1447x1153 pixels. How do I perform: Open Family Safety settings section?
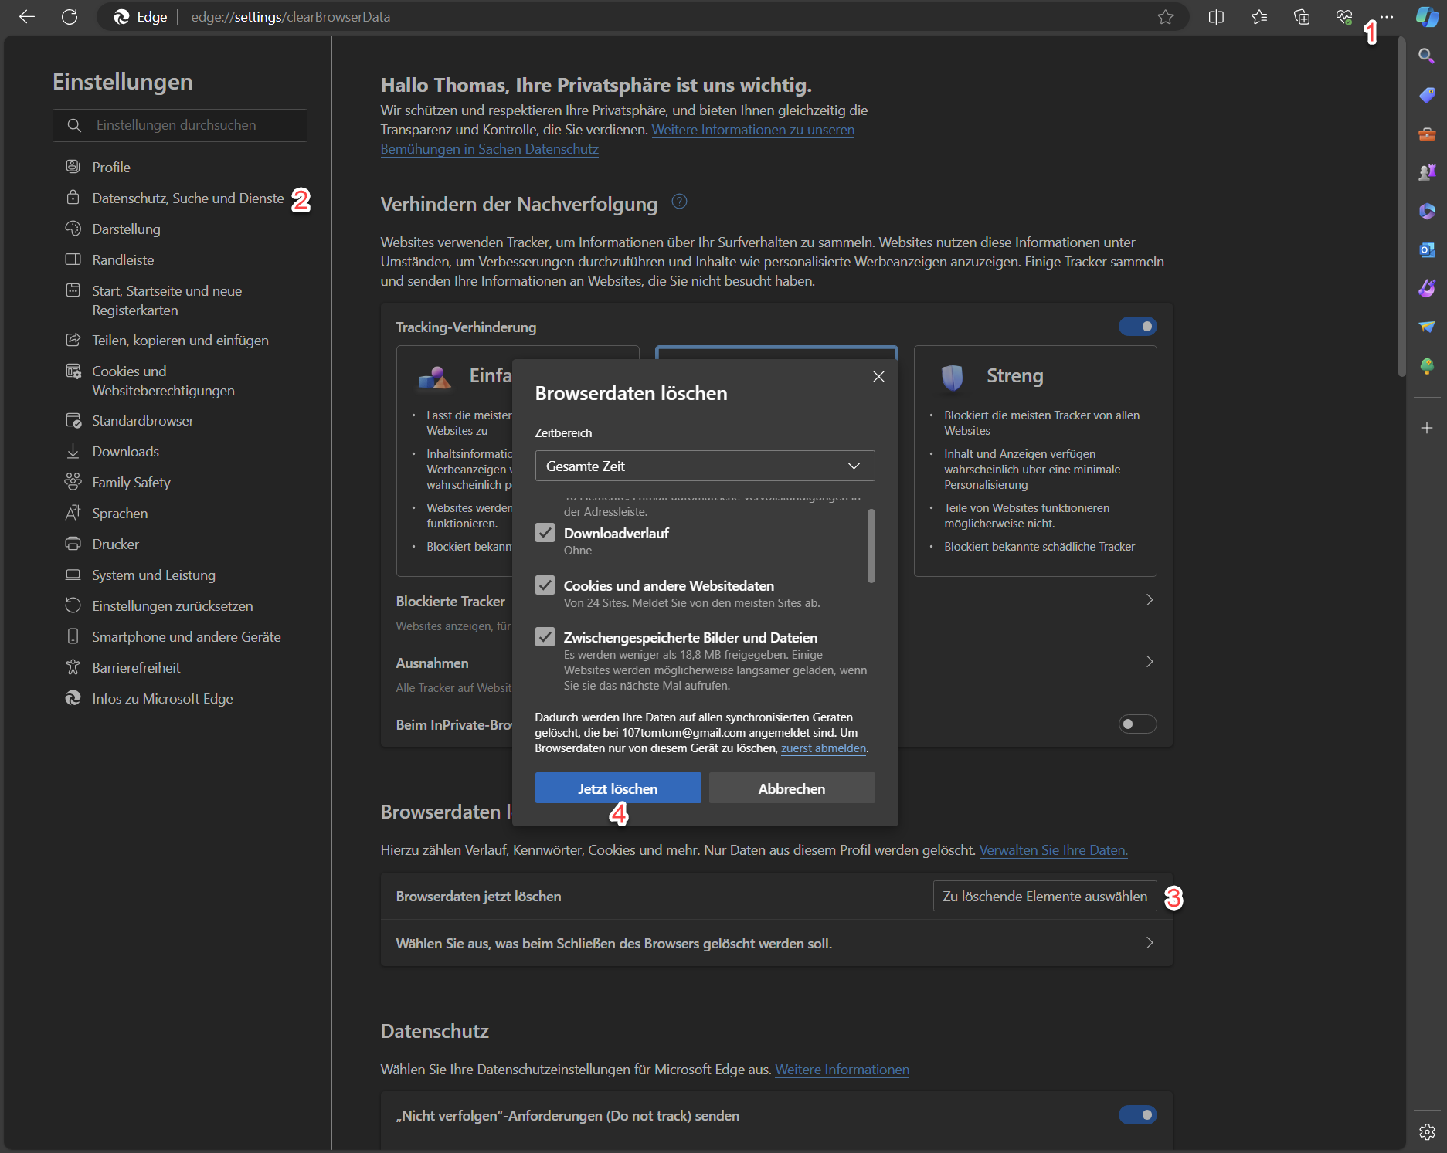click(x=131, y=483)
